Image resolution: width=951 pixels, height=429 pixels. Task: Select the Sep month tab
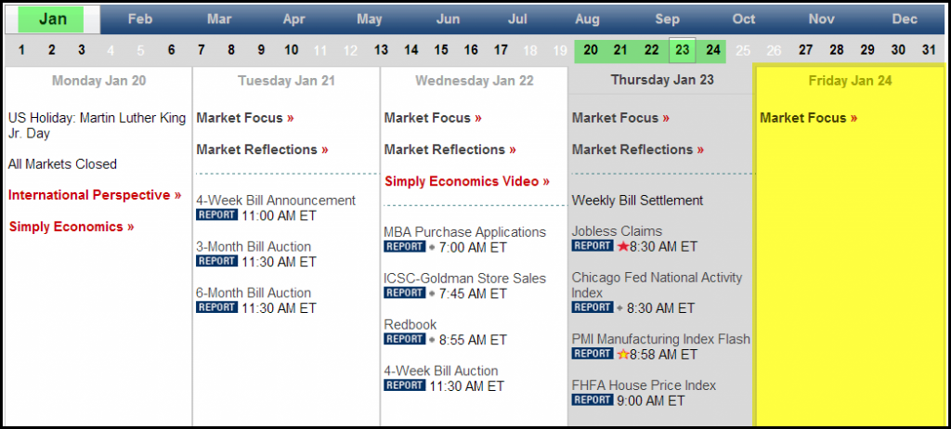667,19
